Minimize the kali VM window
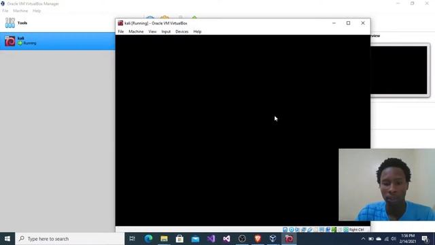Viewport: 435px width, 245px height. [x=334, y=23]
